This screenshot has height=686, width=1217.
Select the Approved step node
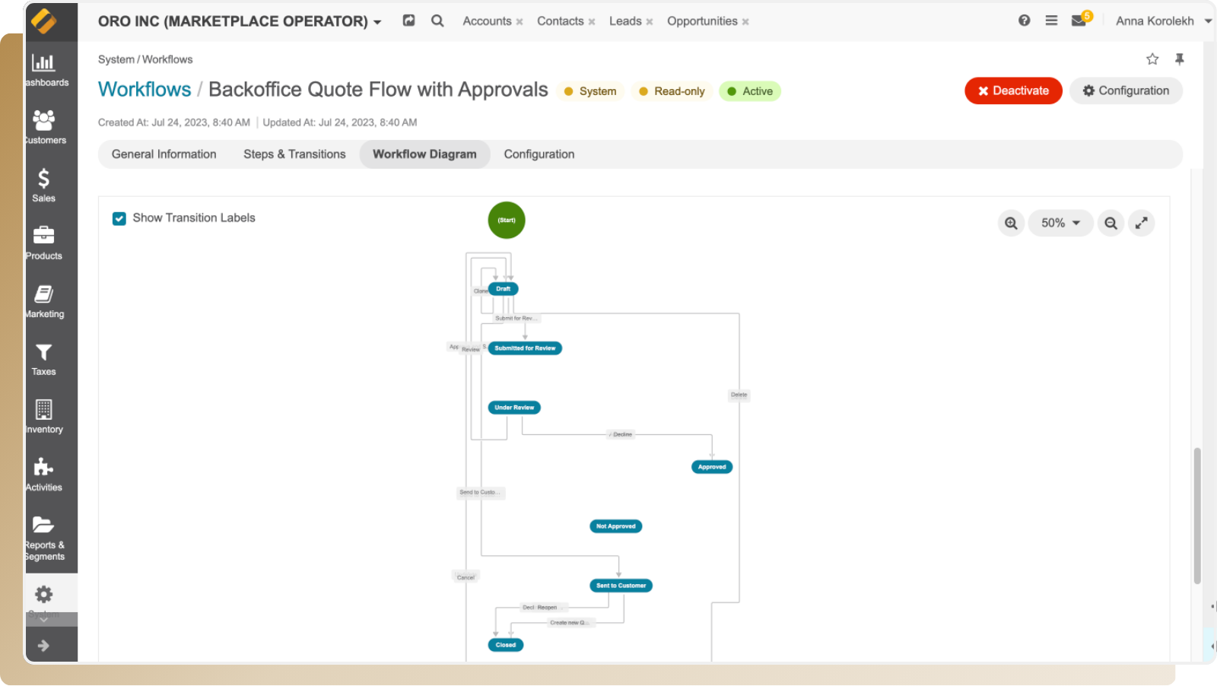712,467
